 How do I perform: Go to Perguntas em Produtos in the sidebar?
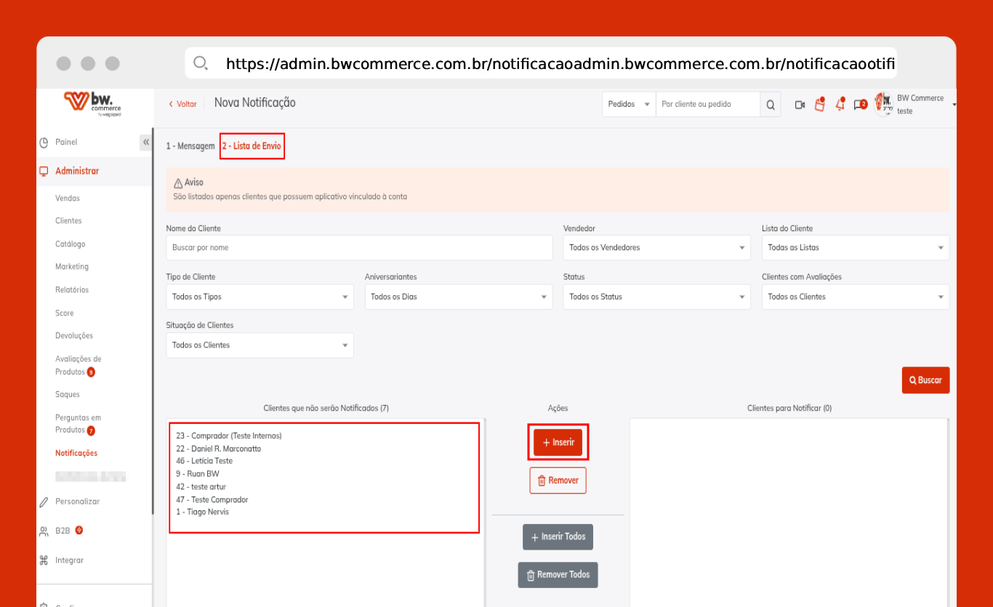(x=79, y=424)
